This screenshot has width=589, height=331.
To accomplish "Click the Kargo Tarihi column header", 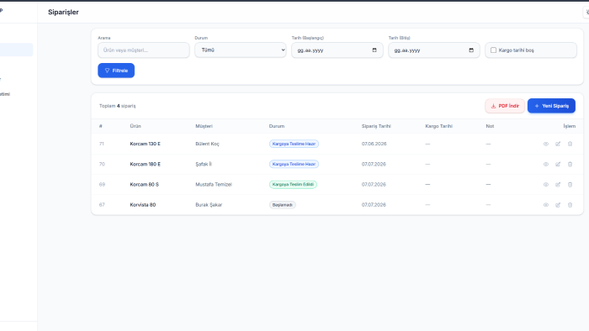I will click(438, 126).
